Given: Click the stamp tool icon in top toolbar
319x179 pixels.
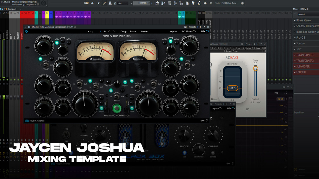Looking at the screenshot, I should coord(110,3).
